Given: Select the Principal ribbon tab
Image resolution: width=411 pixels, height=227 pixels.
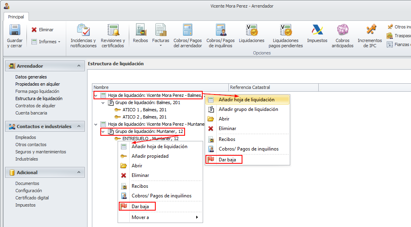Looking at the screenshot, I should 16,17.
